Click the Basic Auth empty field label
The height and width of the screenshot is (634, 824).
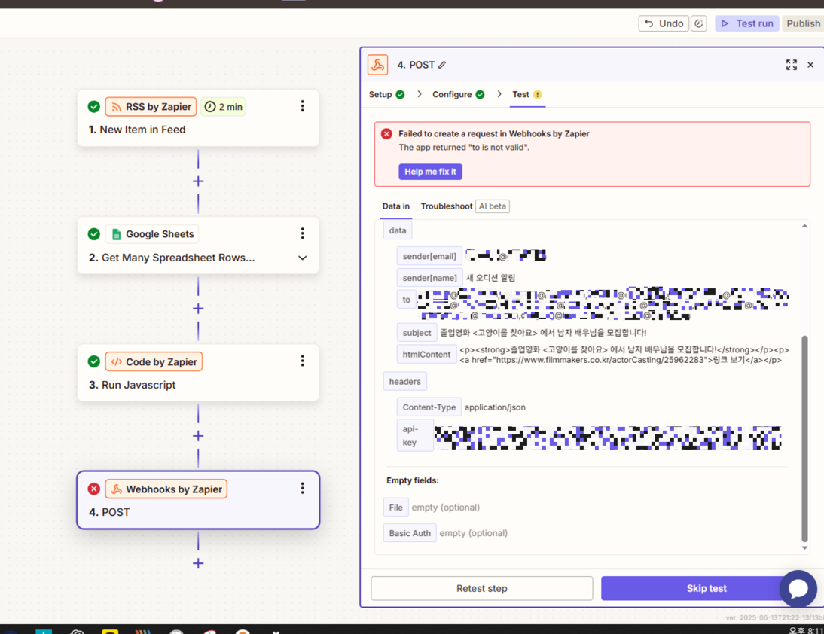click(410, 533)
